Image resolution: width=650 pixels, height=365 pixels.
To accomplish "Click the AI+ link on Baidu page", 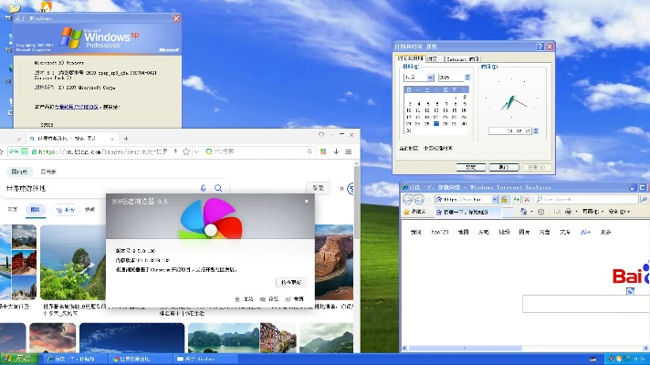I will [x=585, y=232].
